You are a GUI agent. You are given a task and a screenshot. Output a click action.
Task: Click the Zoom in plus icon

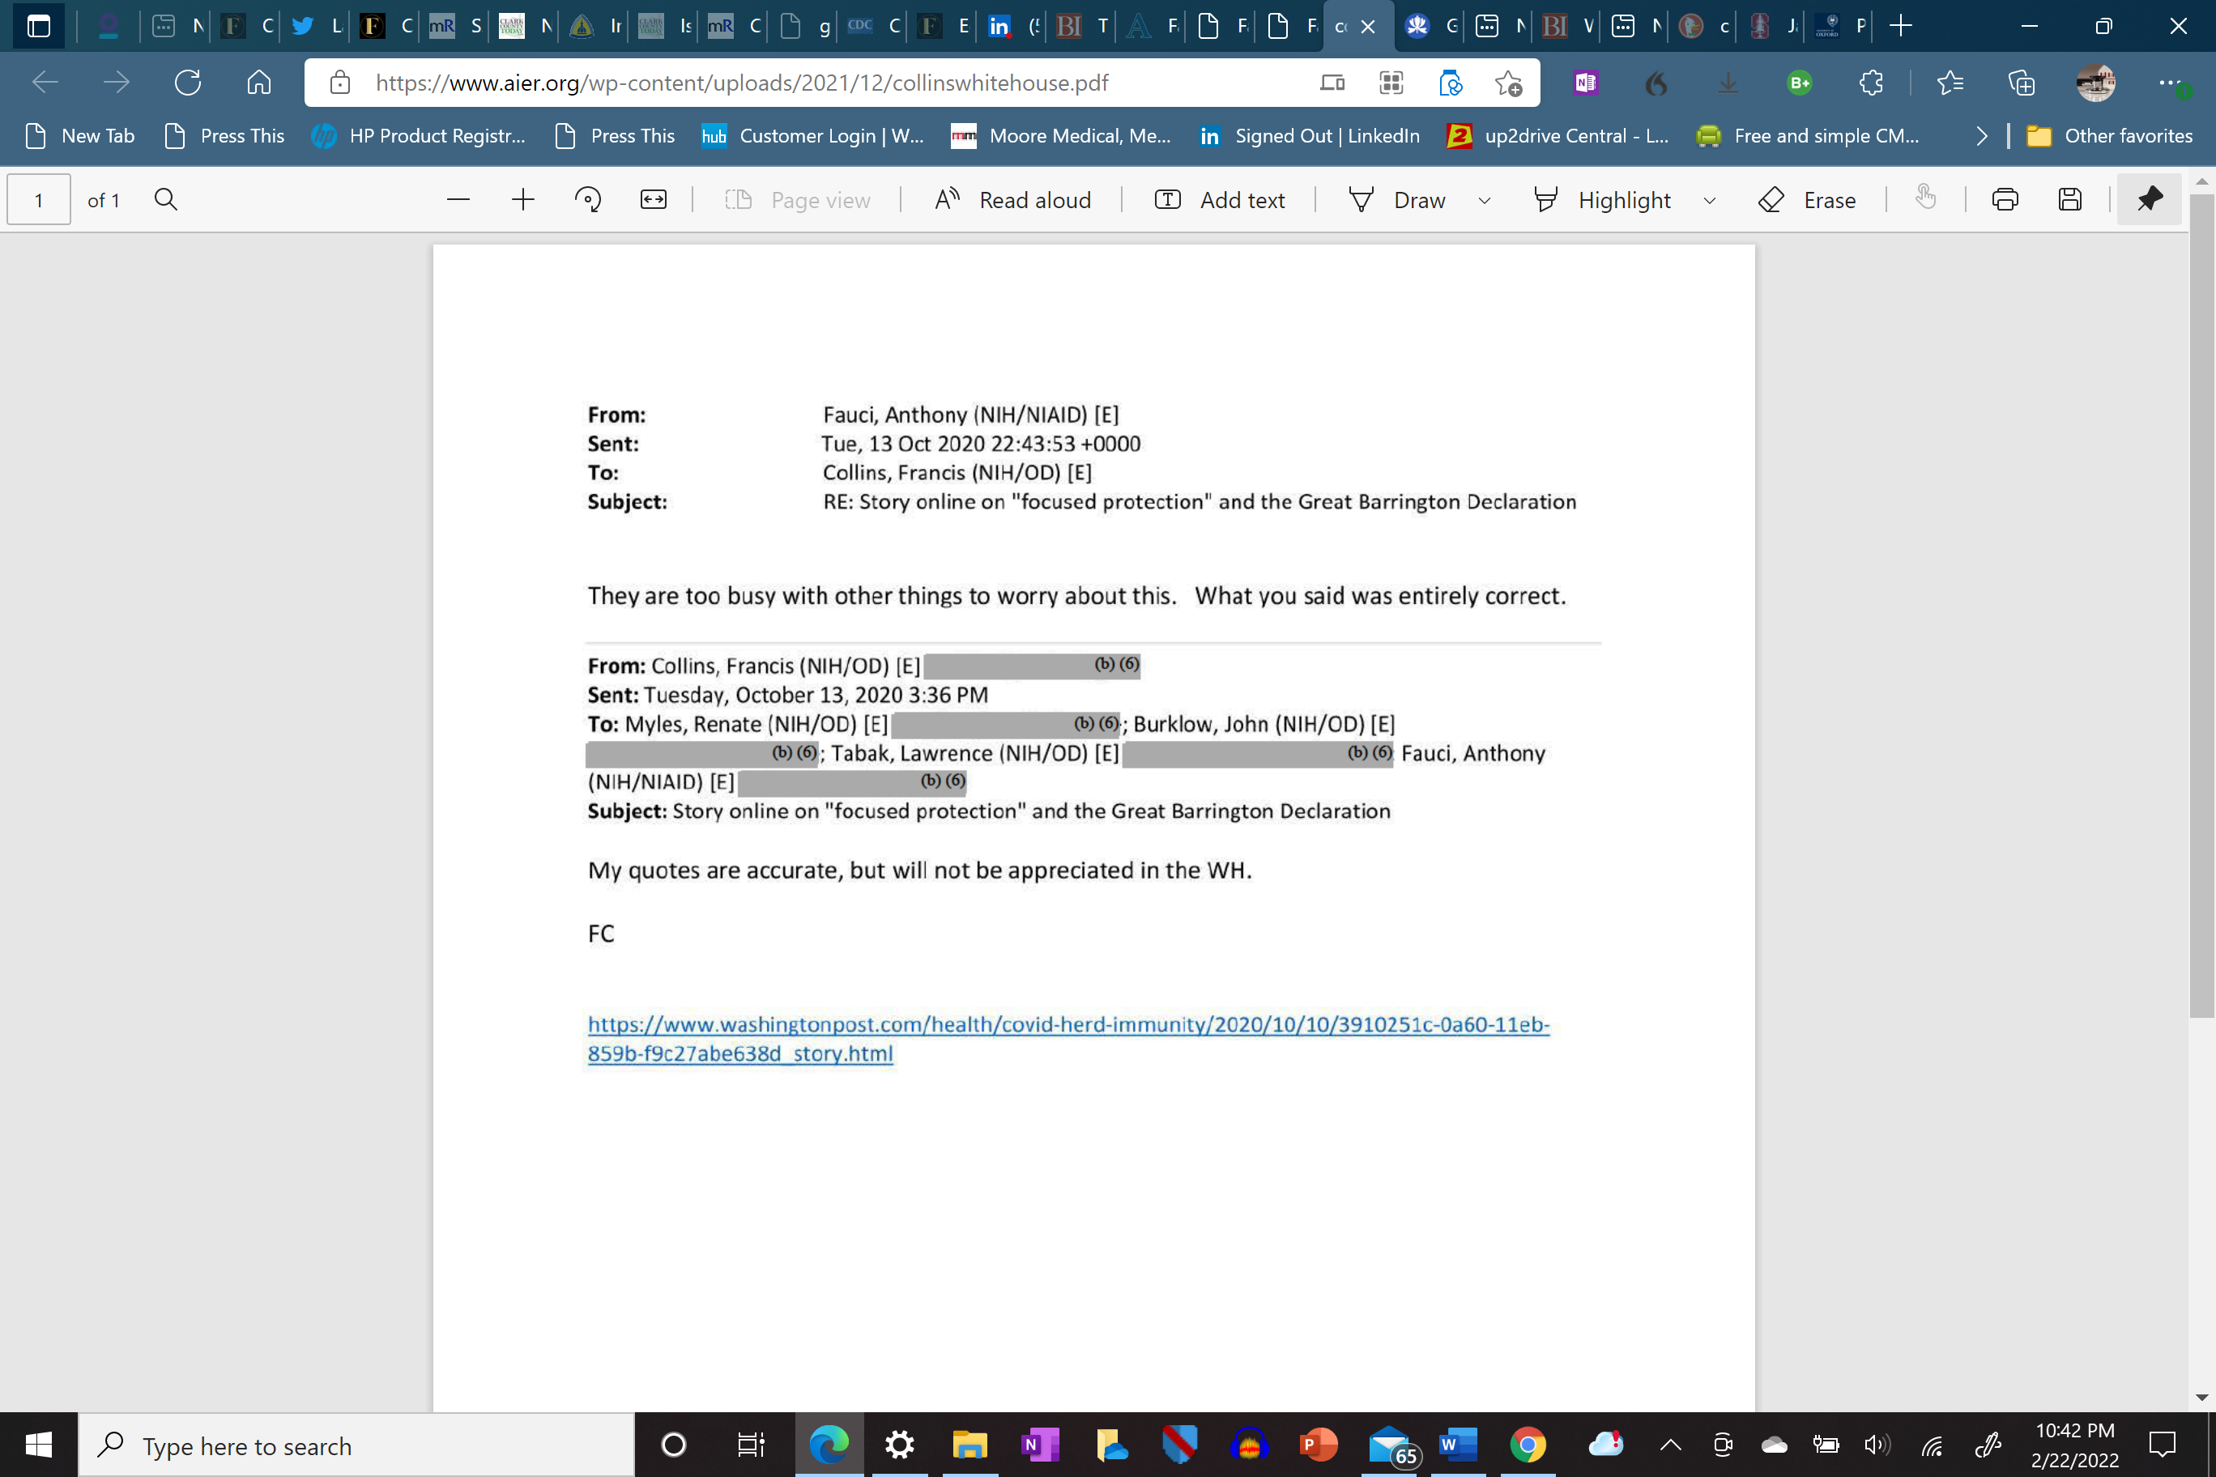coord(523,200)
